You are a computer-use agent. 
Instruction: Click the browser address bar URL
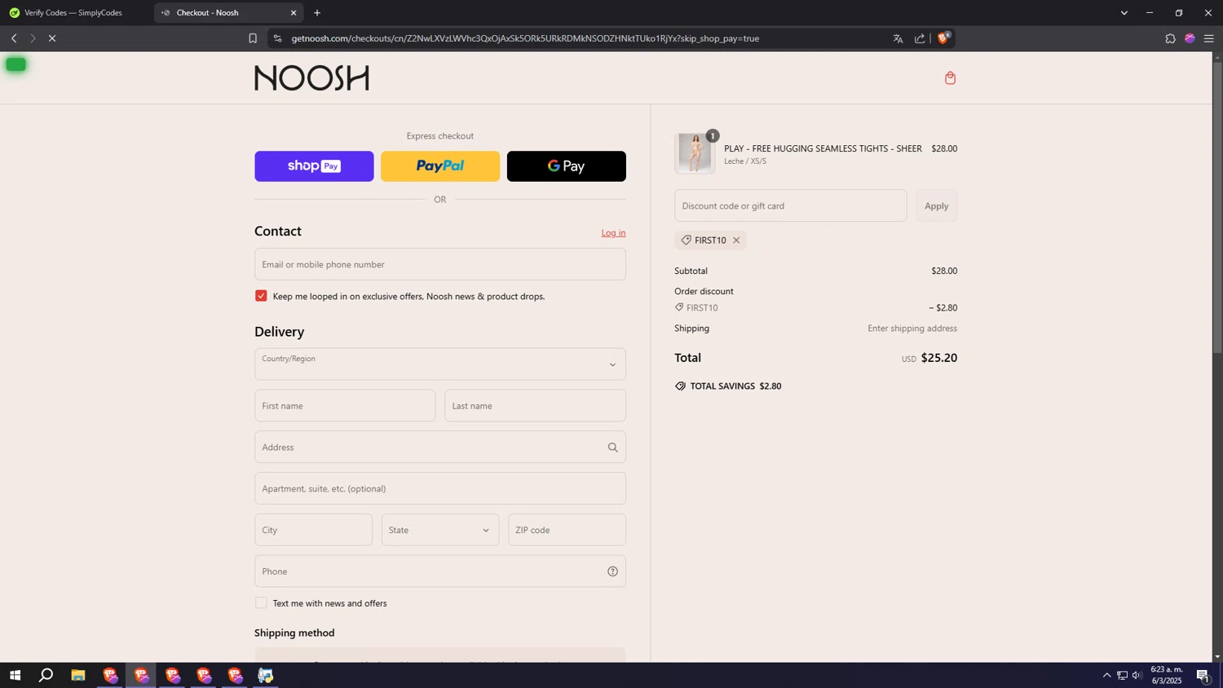pyautogui.click(x=525, y=38)
